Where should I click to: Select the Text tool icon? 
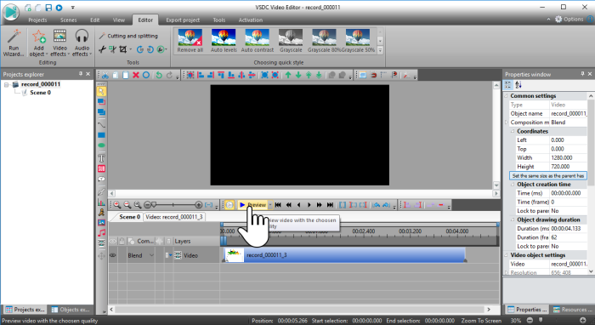pyautogui.click(x=101, y=158)
